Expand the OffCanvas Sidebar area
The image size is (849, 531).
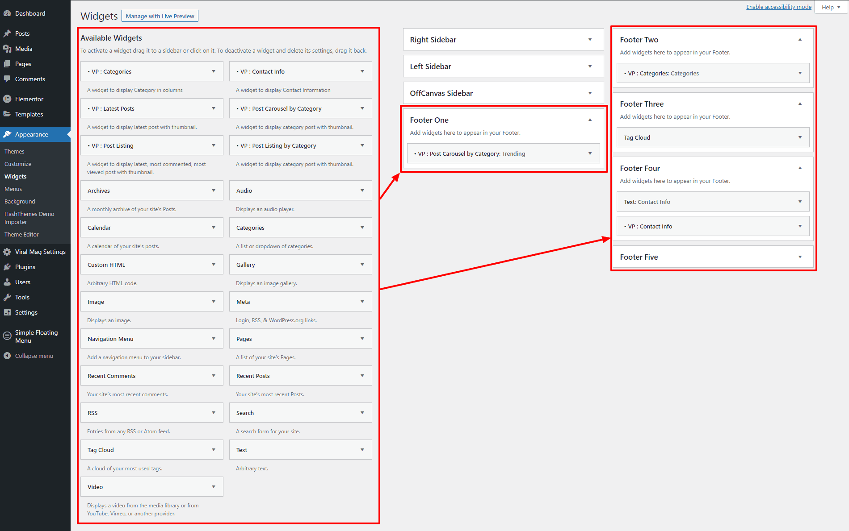[590, 93]
